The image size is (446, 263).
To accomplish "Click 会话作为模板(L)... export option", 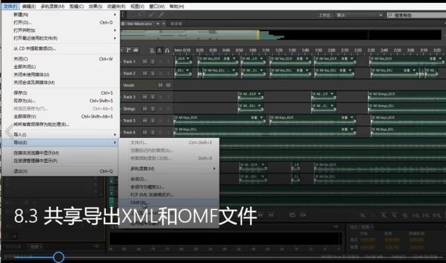I will coord(169,187).
